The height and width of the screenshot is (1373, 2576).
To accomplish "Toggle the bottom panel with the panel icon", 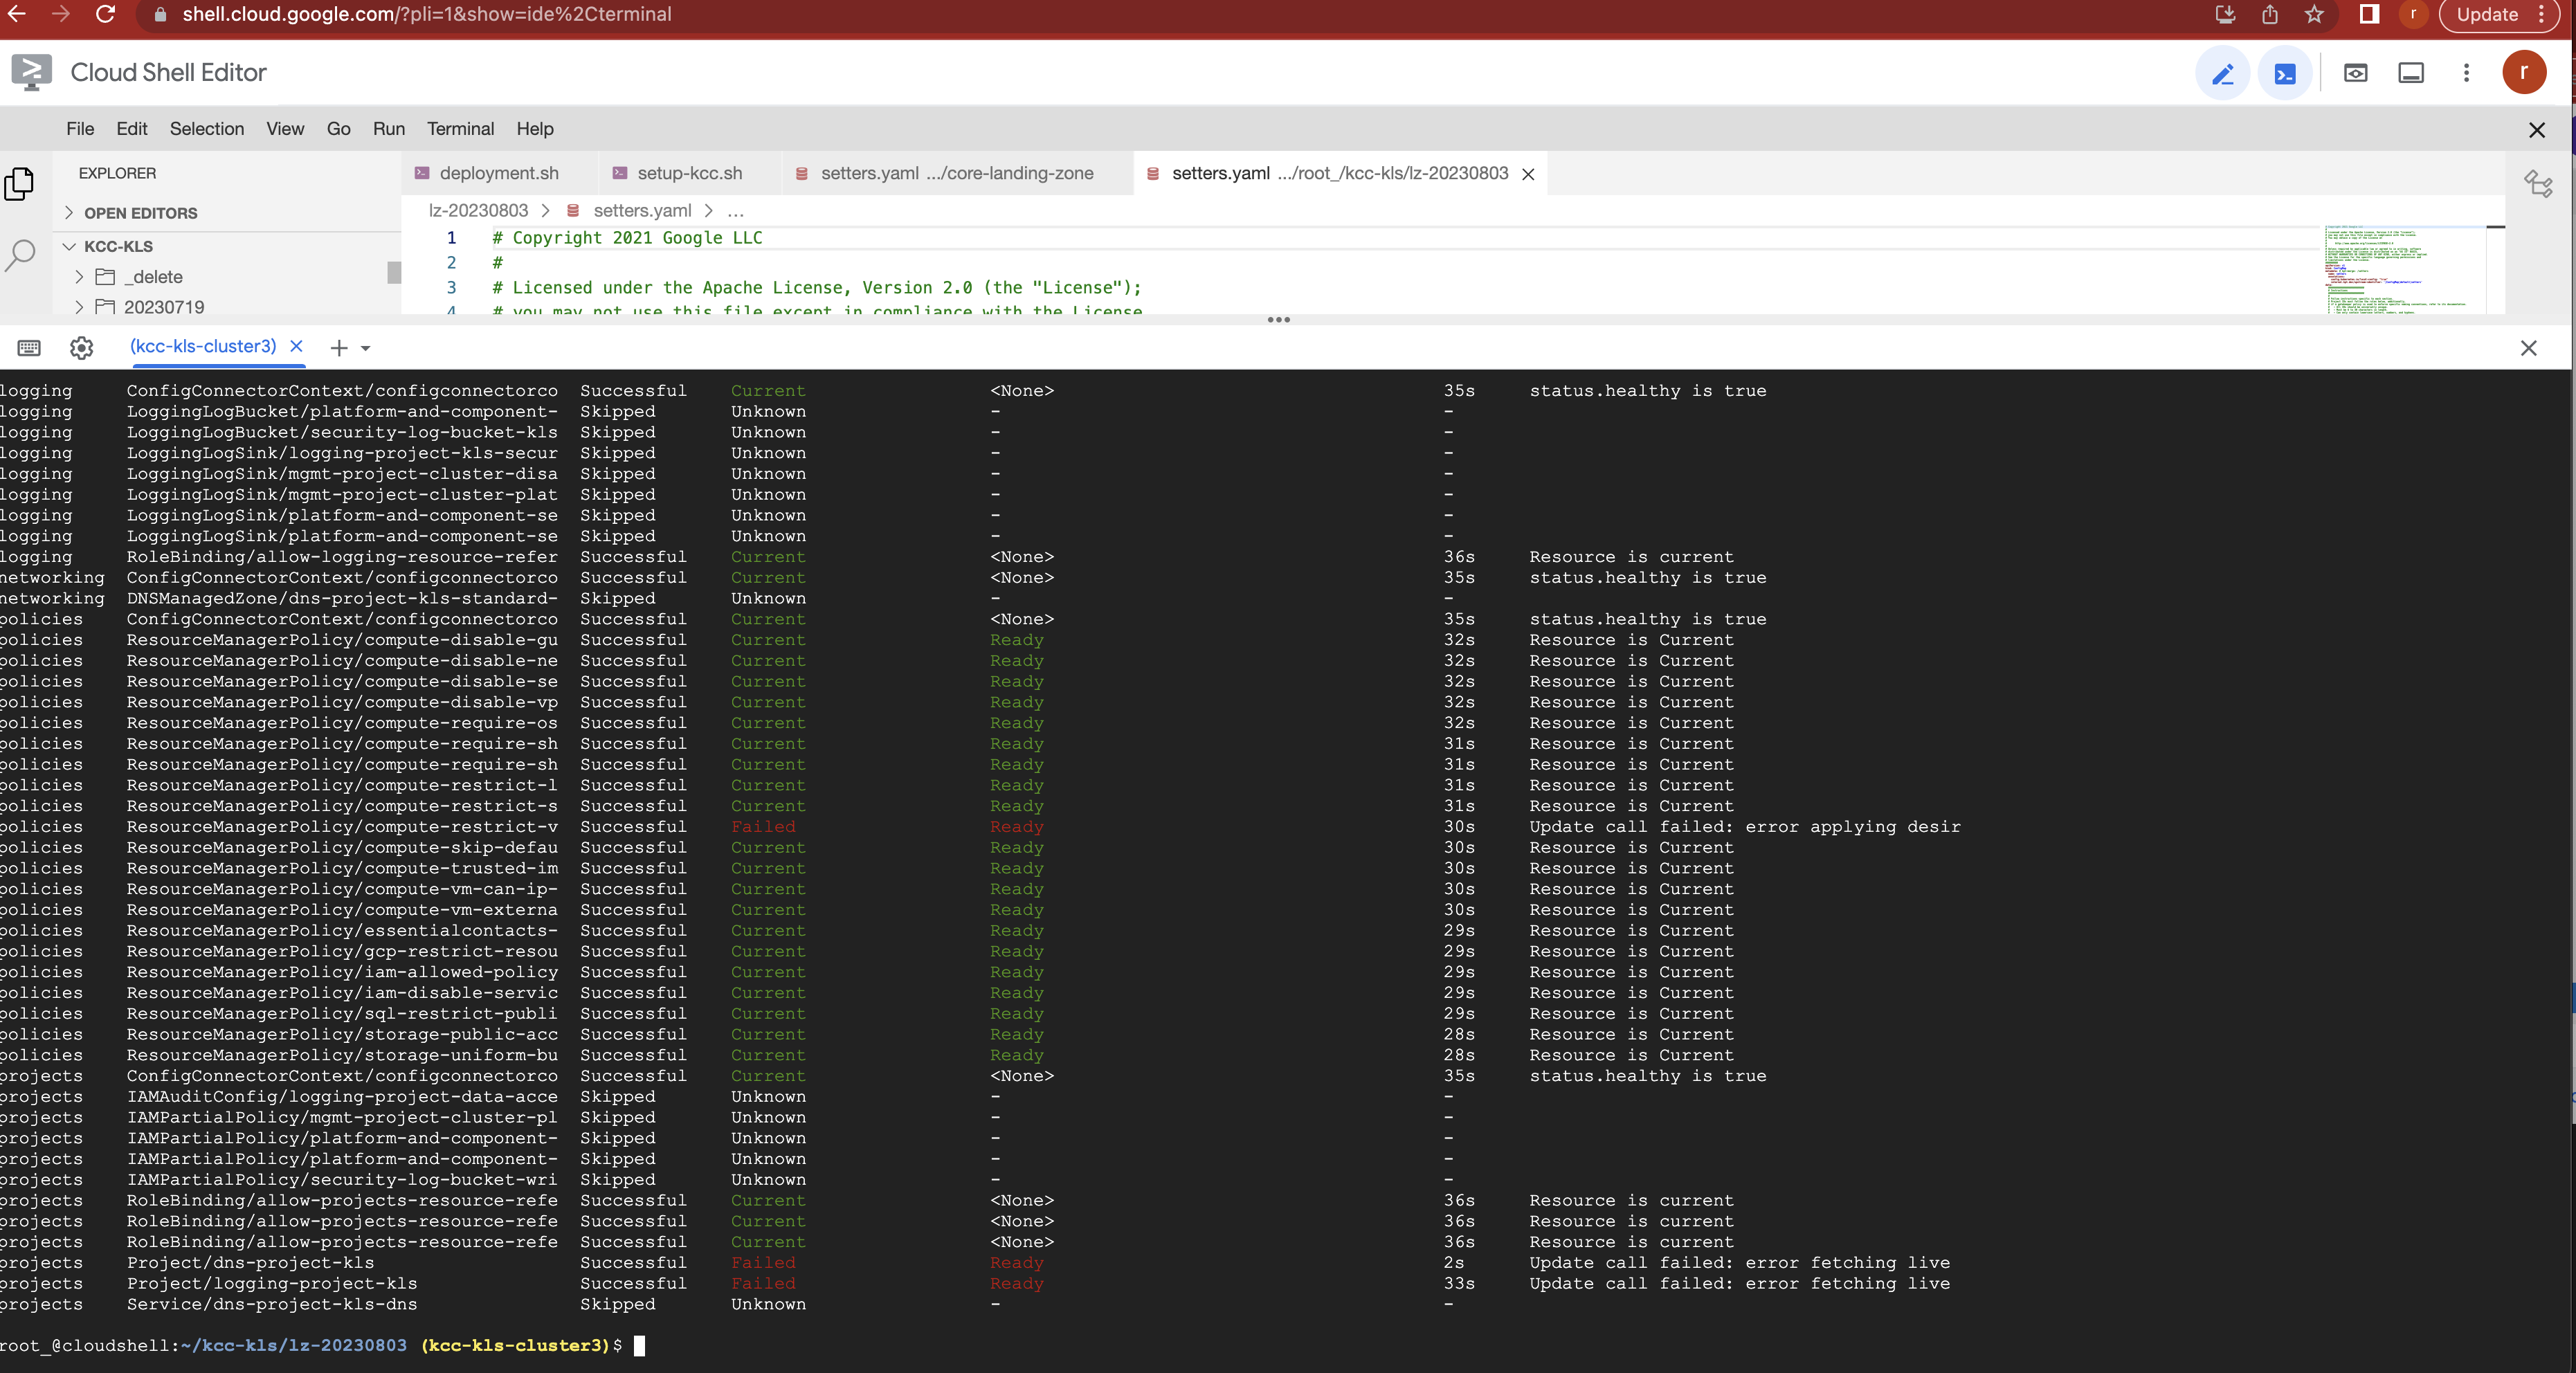I will click(x=2411, y=72).
